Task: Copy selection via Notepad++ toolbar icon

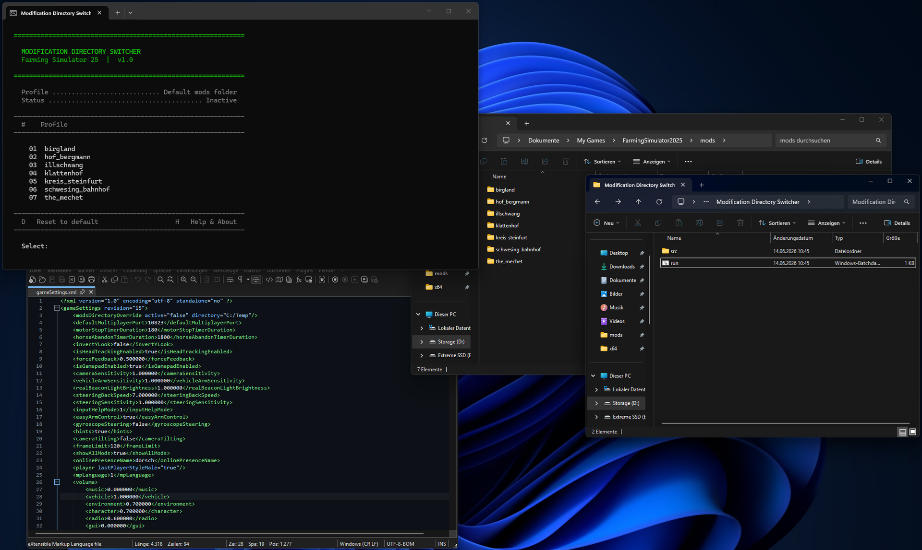Action: coord(114,280)
